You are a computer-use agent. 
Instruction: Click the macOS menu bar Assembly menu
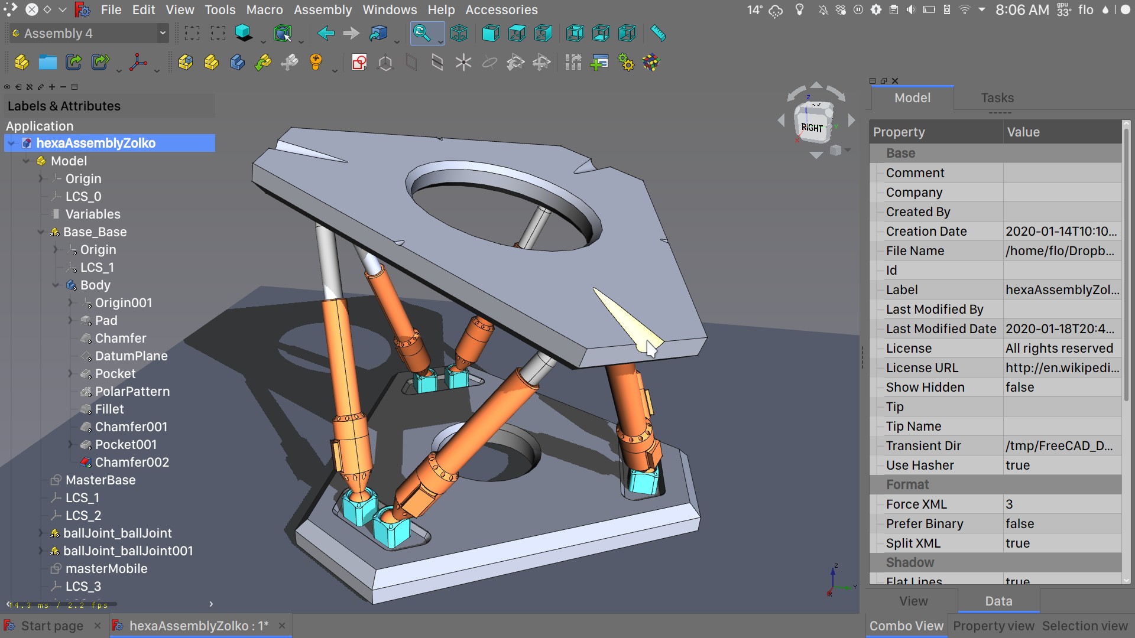(322, 9)
